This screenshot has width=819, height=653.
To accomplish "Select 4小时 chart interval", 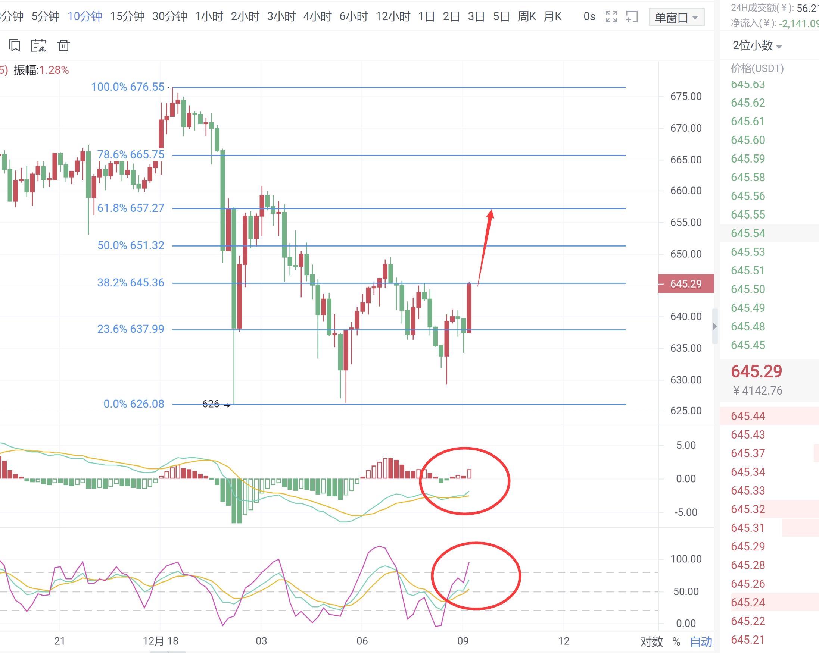I will point(317,16).
